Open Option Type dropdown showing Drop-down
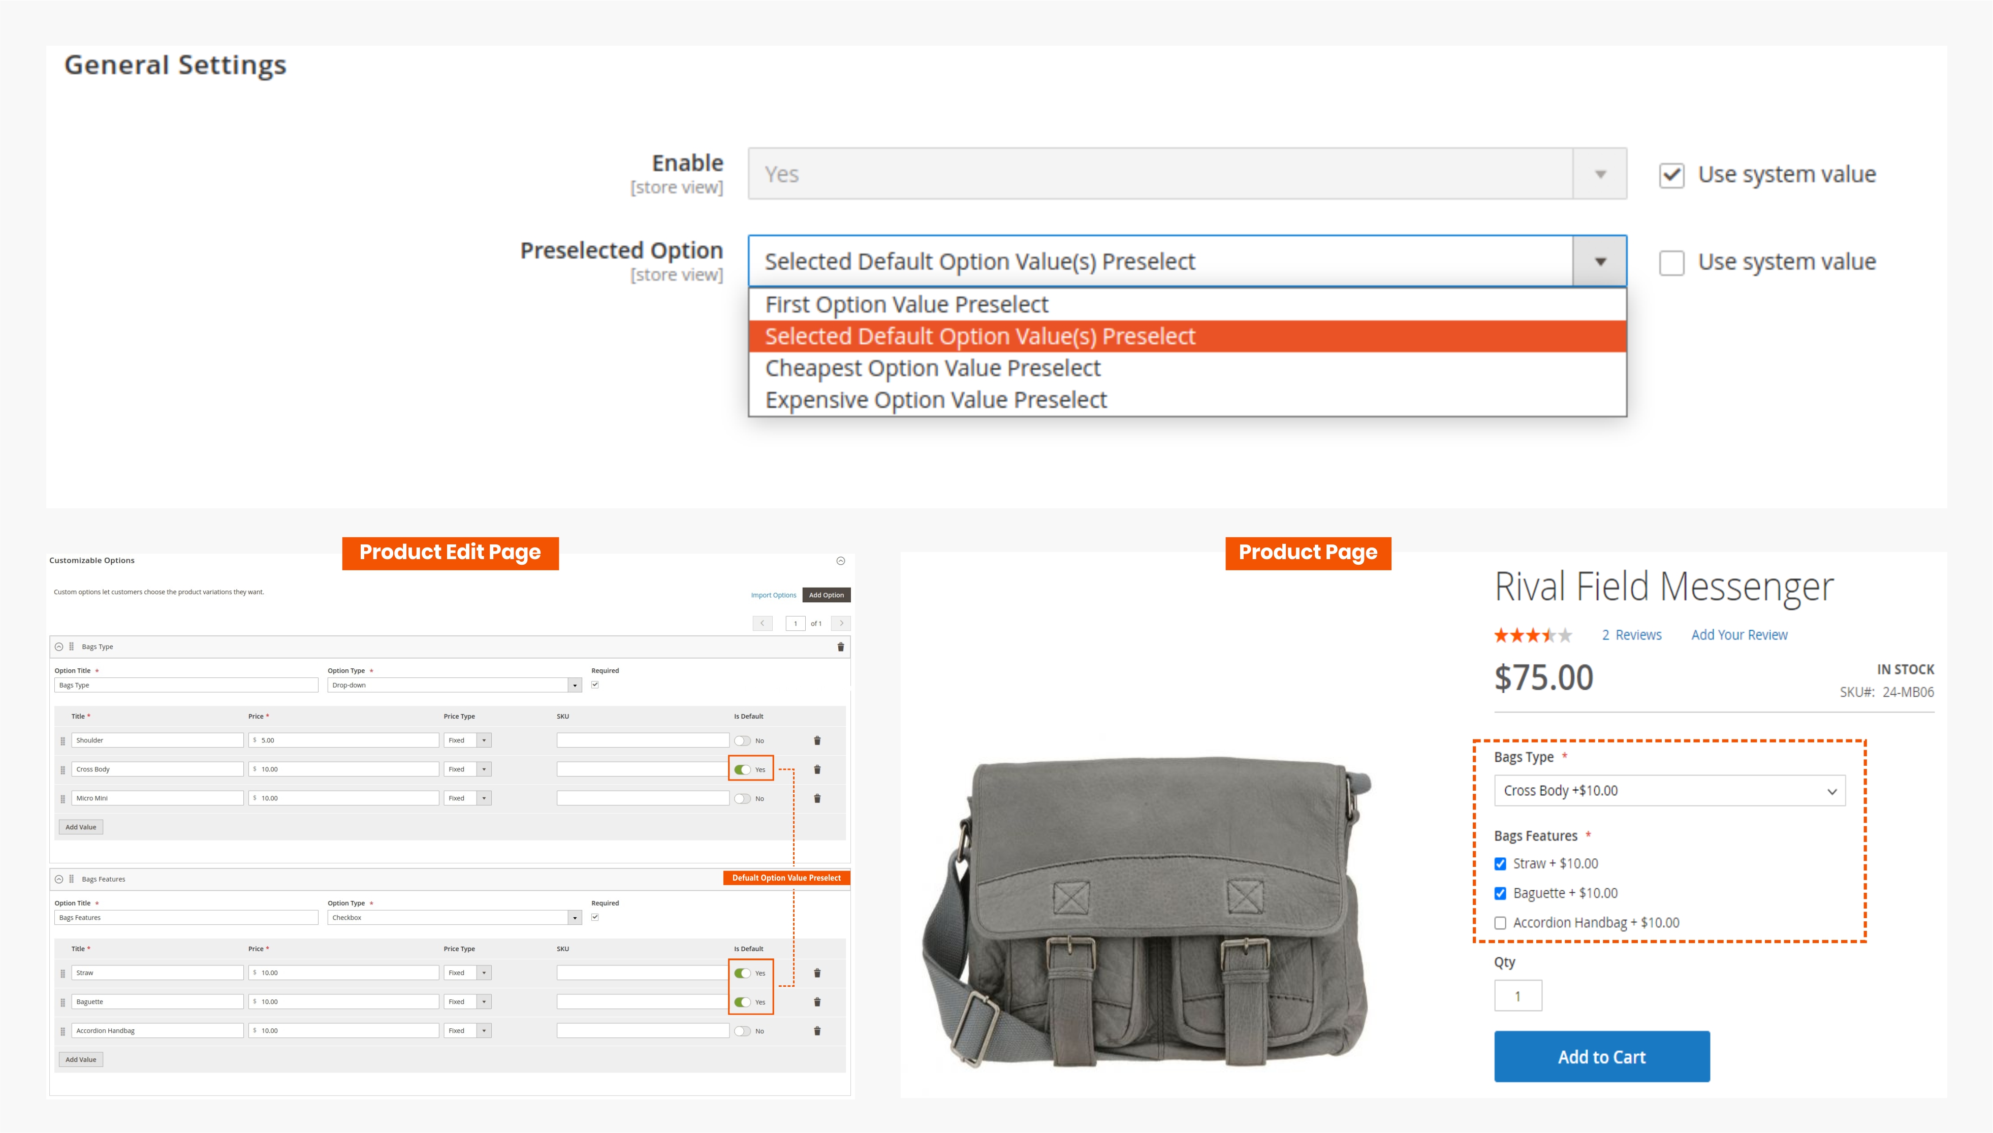Image resolution: width=1993 pixels, height=1133 pixels. click(455, 686)
